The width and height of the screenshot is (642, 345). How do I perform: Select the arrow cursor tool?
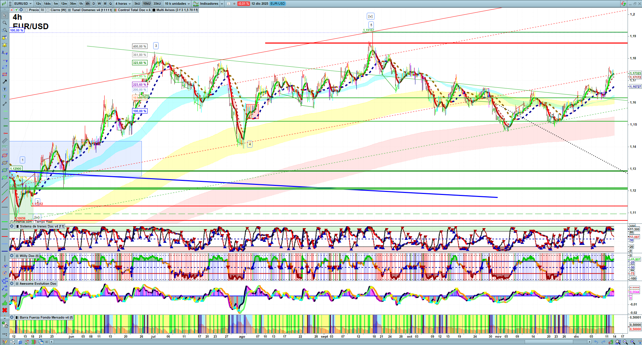click(x=5, y=15)
